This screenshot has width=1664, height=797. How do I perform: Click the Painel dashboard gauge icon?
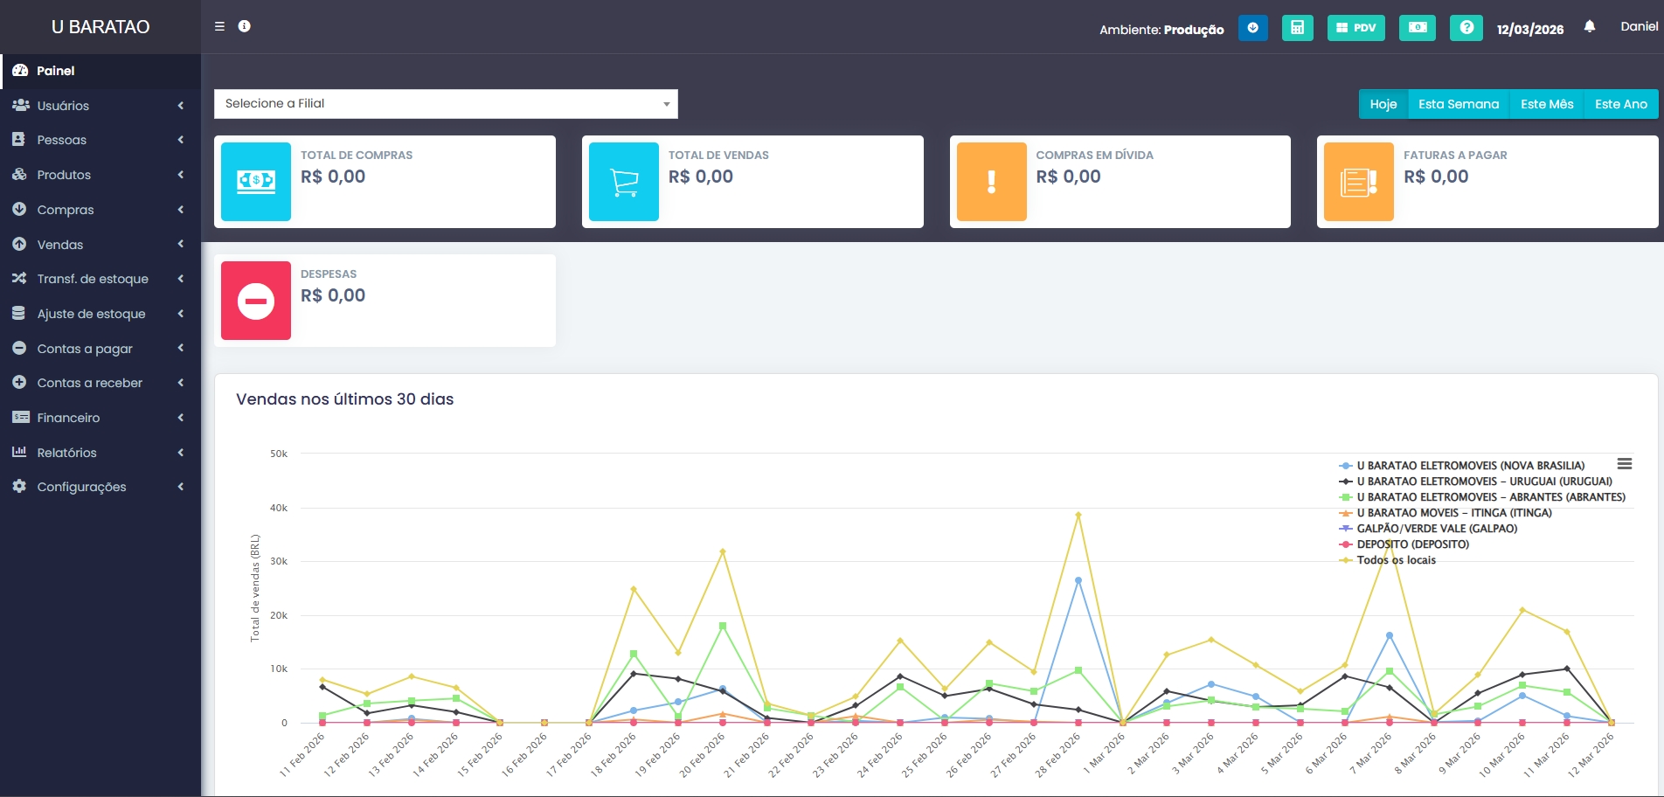[x=19, y=71]
